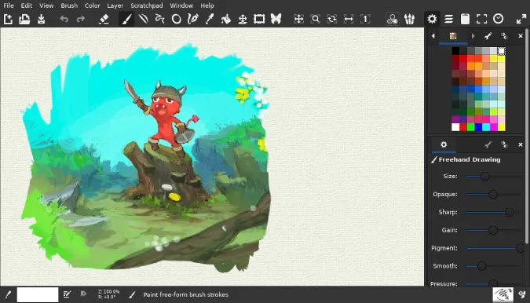Open the current color white box in footer
This screenshot has height=303, width=530.
(38, 294)
